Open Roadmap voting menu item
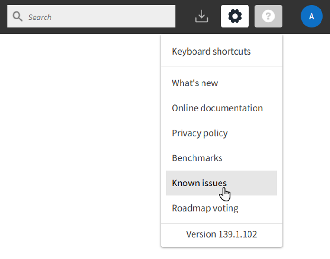Screen dimensions: 330x259 tap(205, 208)
